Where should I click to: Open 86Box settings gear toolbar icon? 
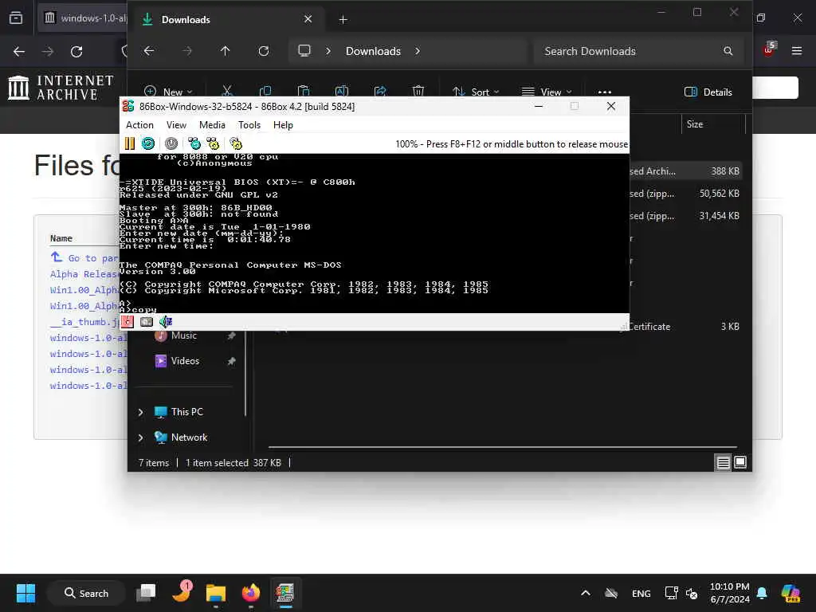coord(236,143)
